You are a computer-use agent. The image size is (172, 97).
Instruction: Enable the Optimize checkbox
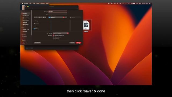tap(53, 39)
